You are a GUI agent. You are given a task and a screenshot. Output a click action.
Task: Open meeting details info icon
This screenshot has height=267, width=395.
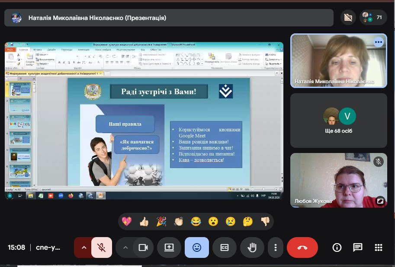tap(337, 247)
